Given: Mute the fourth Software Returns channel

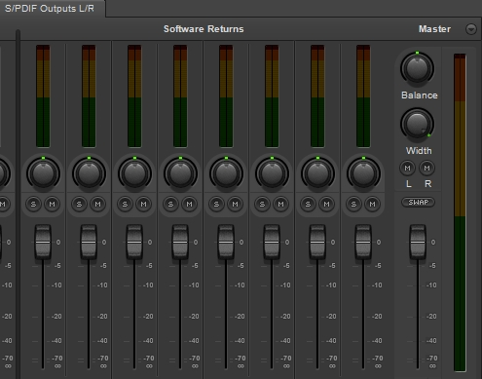Looking at the screenshot, I should (189, 204).
